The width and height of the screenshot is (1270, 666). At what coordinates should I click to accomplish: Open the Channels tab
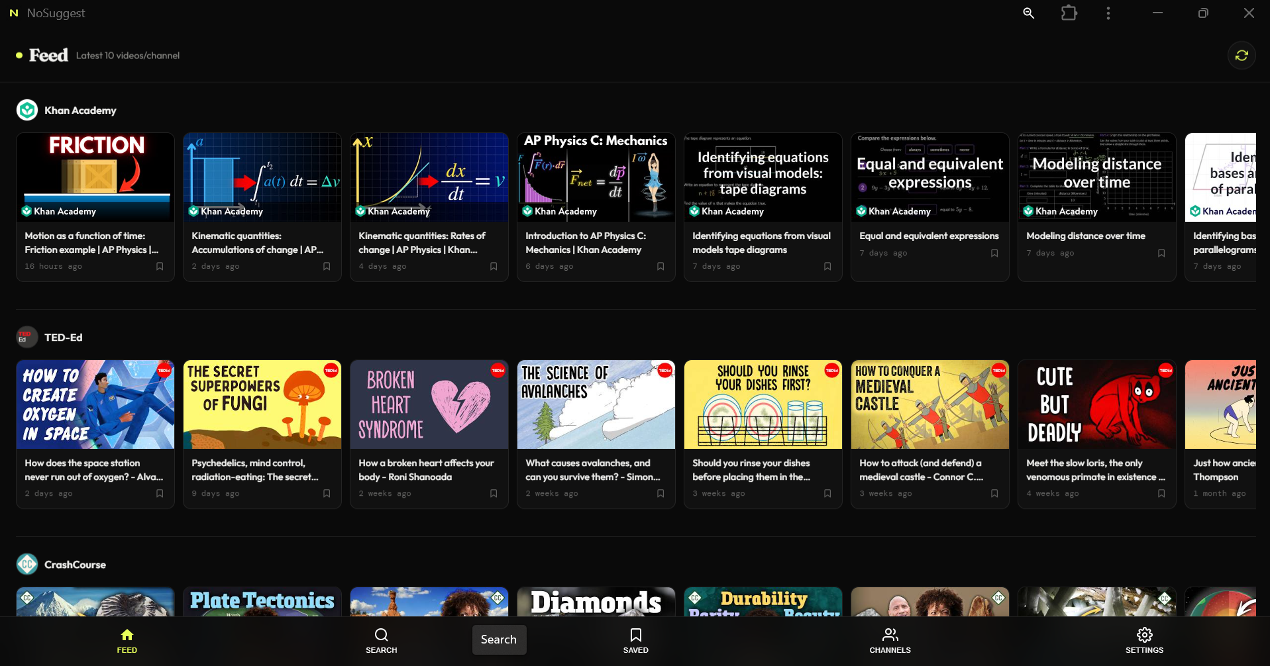click(890, 641)
